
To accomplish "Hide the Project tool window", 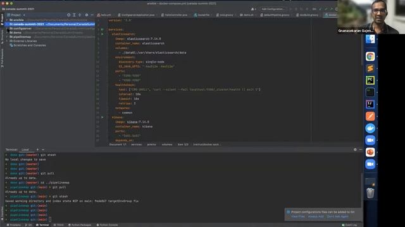I will (92, 15).
